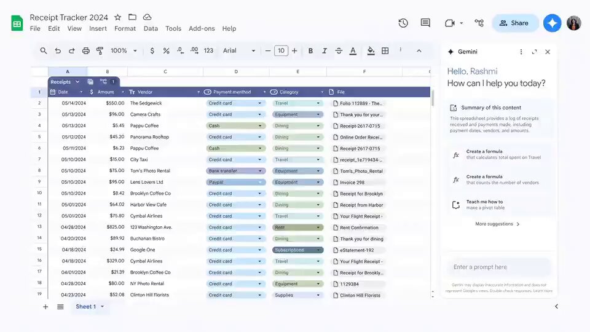The height and width of the screenshot is (332, 590).
Task: Format as currency with dollar icon
Action: click(152, 51)
